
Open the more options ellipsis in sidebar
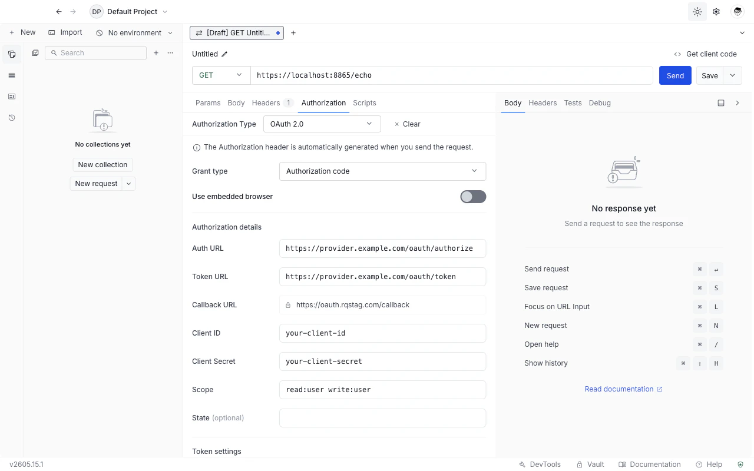pos(170,53)
